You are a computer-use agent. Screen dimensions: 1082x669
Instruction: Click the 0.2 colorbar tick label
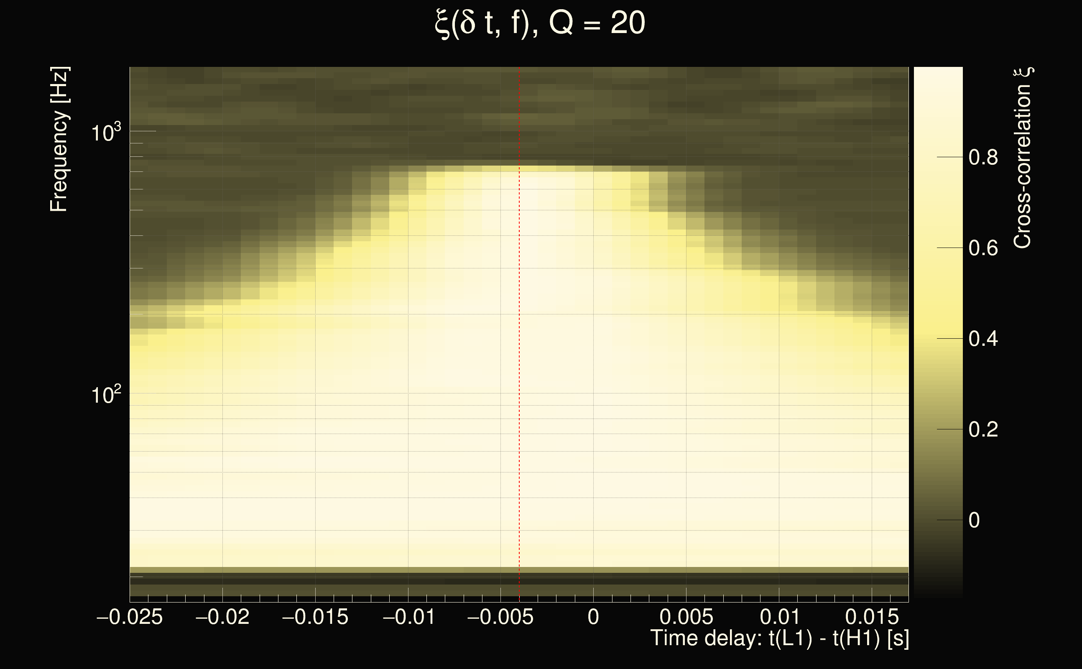click(983, 430)
